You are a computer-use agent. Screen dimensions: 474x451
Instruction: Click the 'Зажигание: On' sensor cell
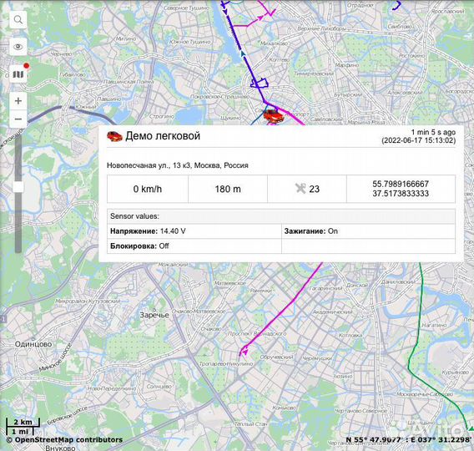(368, 231)
